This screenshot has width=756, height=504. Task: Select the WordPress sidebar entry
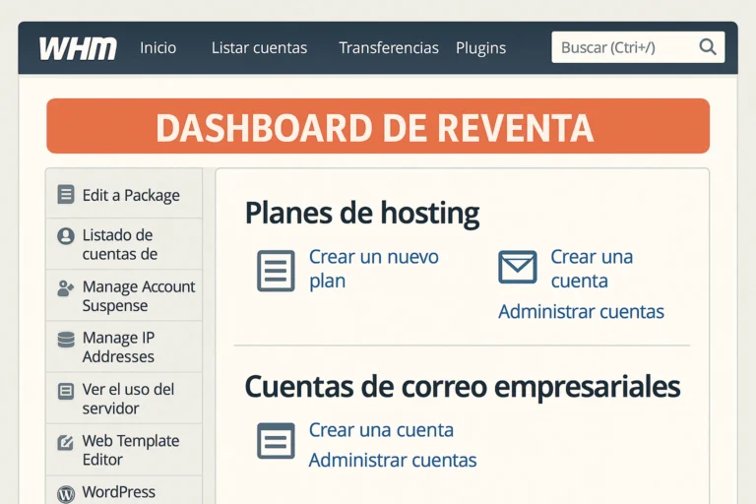124,490
